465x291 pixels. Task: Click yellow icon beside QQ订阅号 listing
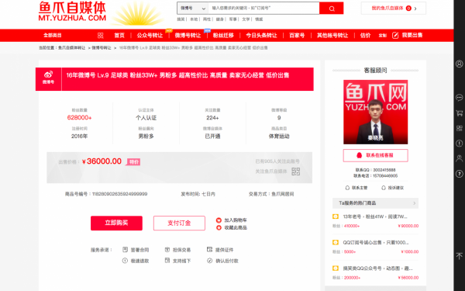pyautogui.click(x=336, y=243)
